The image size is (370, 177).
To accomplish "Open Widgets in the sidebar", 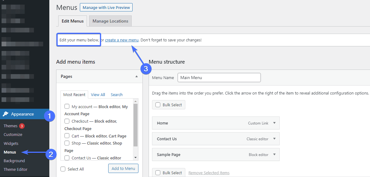I will pos(11,143).
